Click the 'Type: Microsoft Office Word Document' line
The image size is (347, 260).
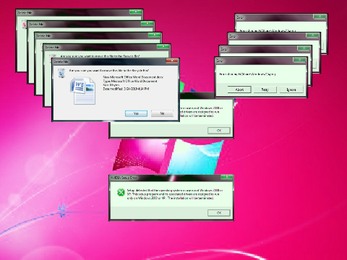click(x=130, y=81)
